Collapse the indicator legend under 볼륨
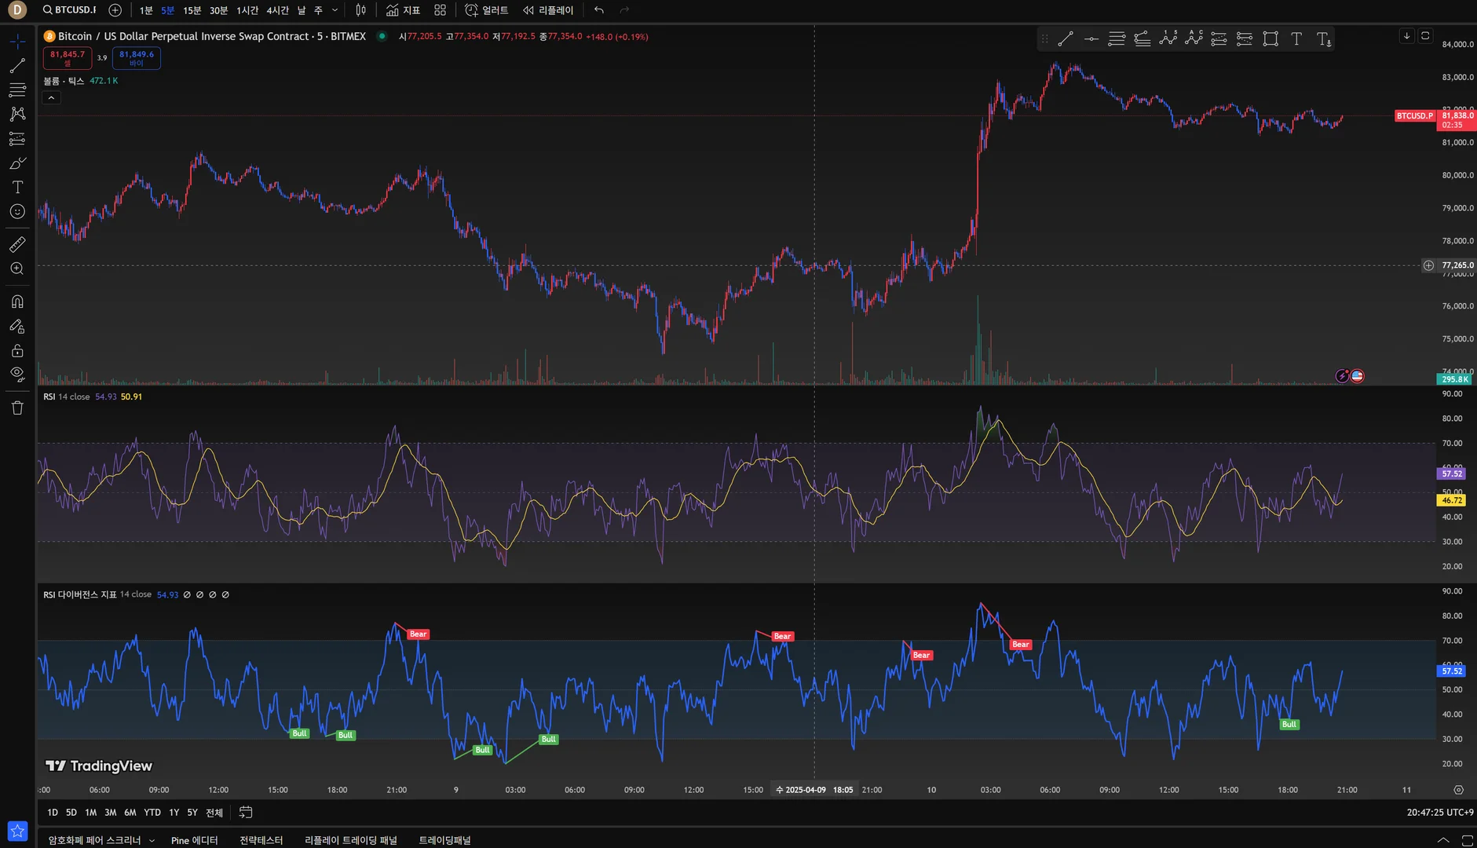 [51, 98]
